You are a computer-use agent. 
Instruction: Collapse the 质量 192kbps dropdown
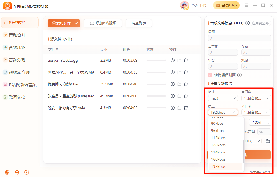click(223, 112)
